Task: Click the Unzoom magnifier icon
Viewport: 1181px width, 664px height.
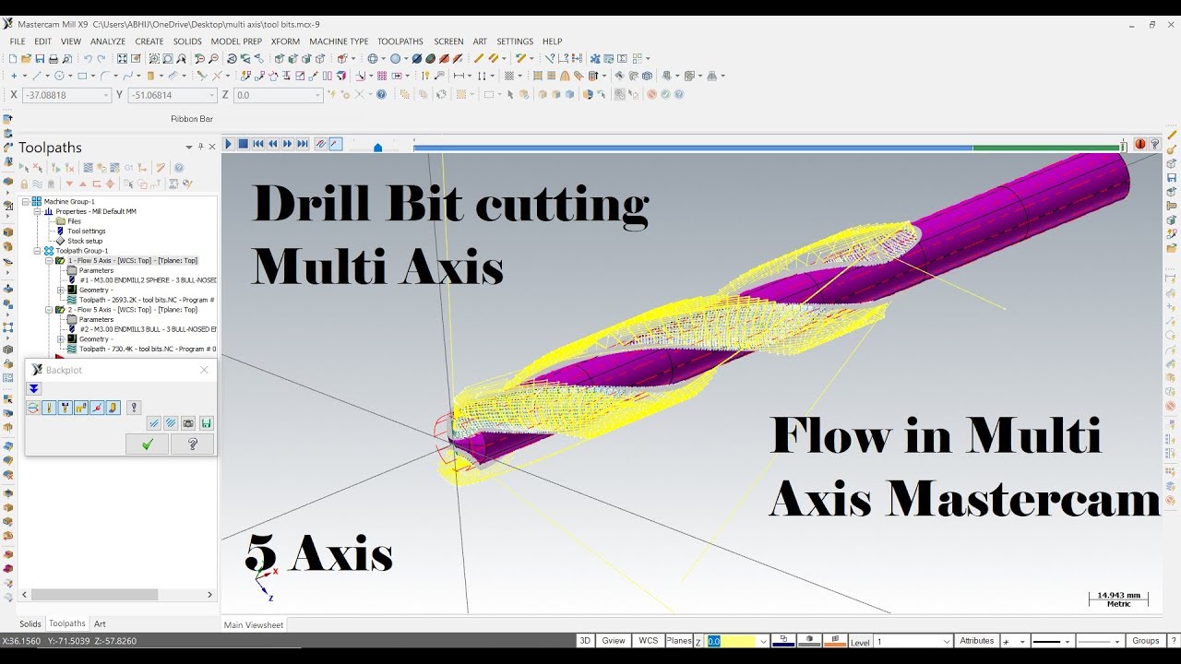Action: pos(213,59)
